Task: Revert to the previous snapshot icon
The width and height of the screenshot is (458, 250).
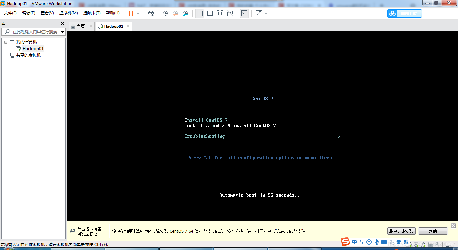Action: 175,13
